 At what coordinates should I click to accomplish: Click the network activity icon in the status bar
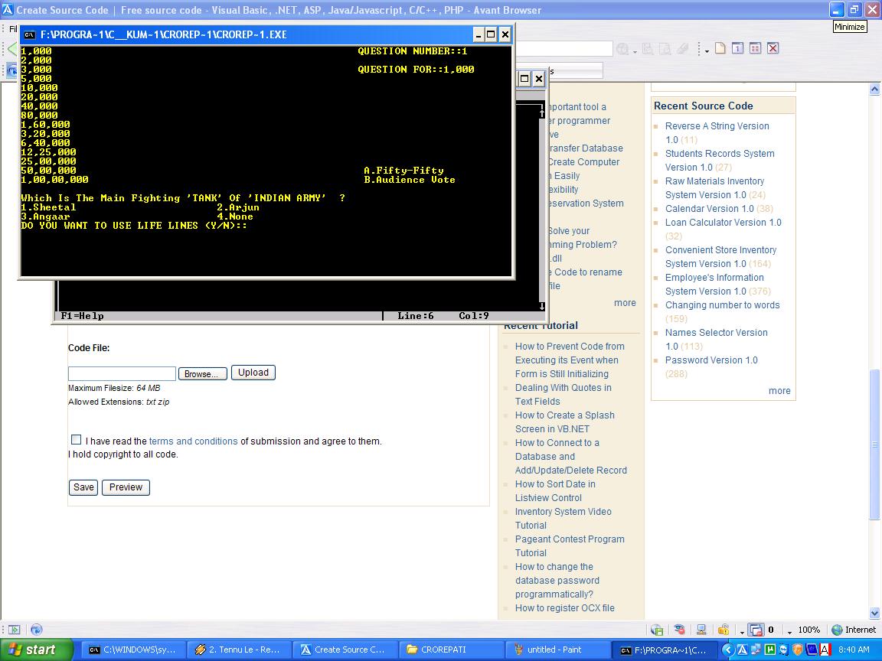click(701, 630)
